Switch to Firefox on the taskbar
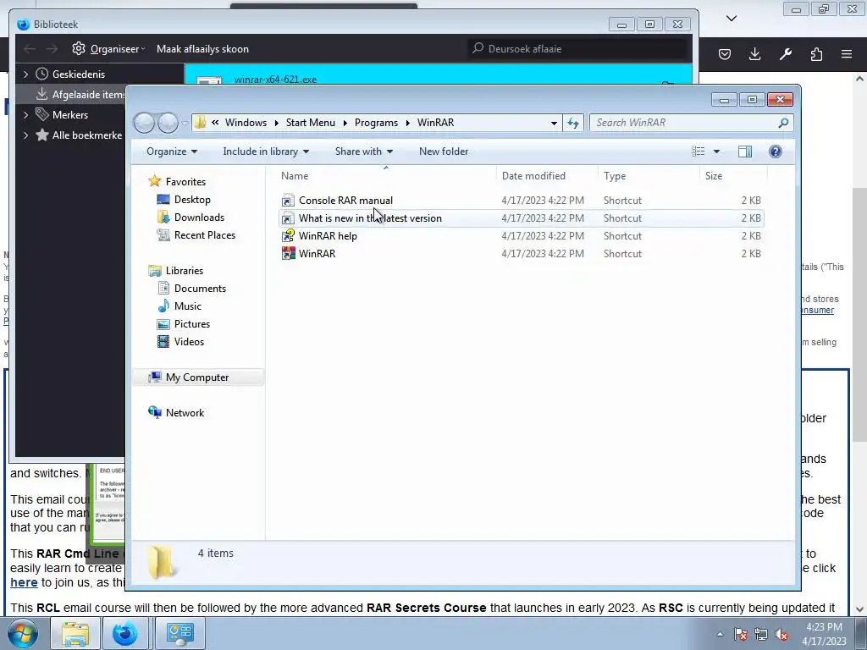Viewport: 867px width, 650px height. click(125, 633)
